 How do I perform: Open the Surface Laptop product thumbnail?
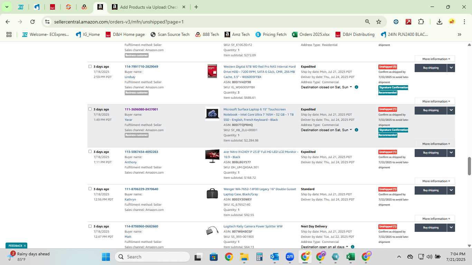pos(212,114)
